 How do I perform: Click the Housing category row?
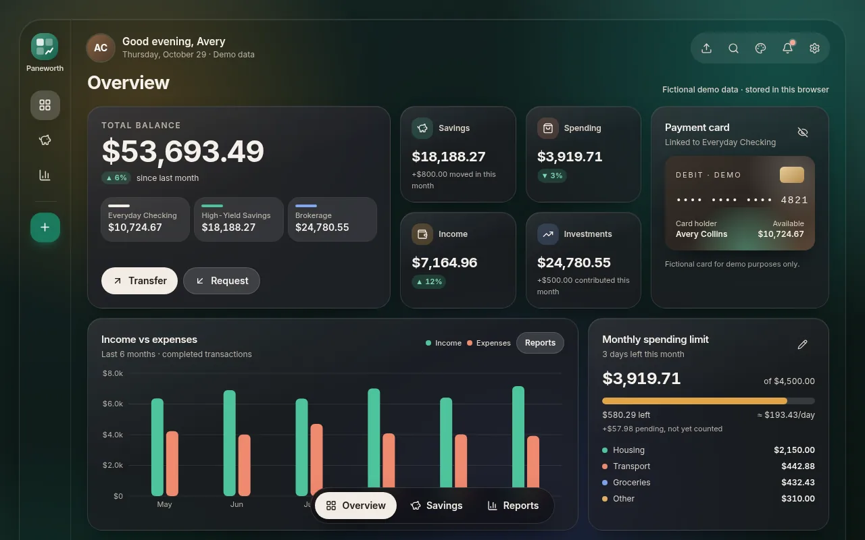pos(708,450)
